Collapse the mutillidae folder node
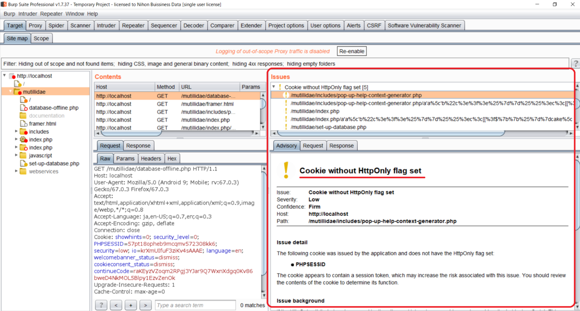 (11, 92)
